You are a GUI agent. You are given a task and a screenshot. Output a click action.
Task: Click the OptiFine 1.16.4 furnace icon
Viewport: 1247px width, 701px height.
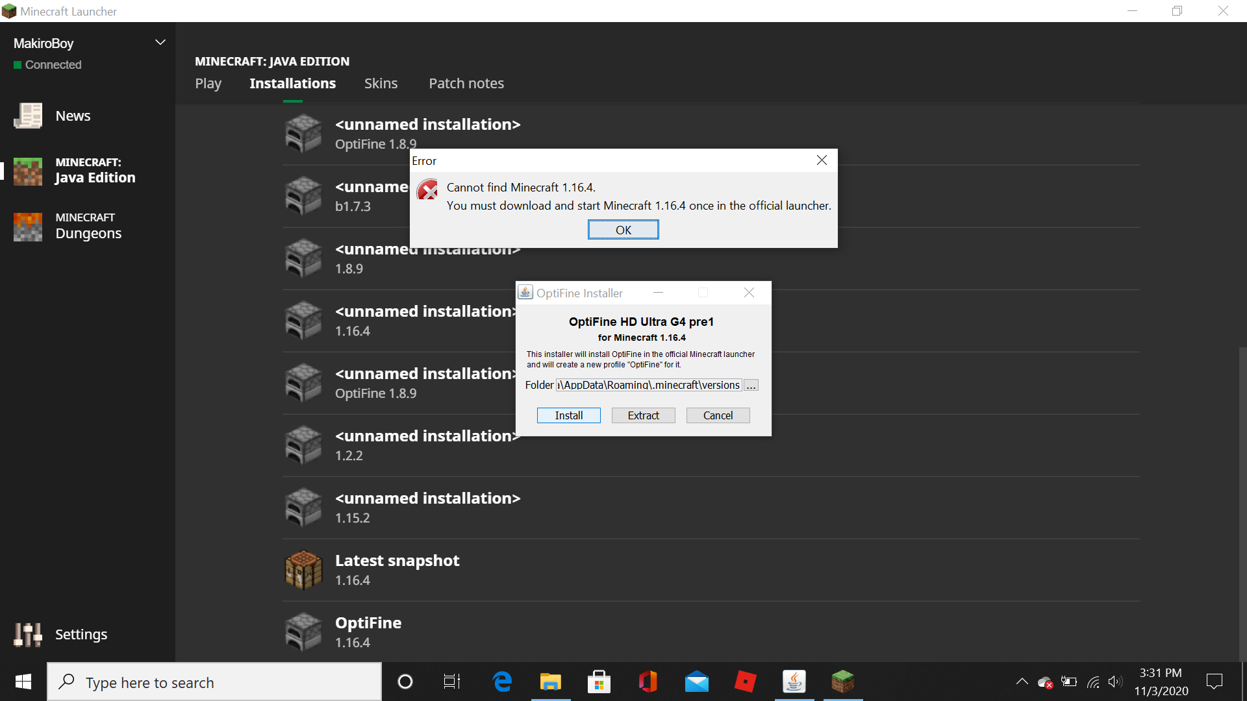[x=303, y=632]
